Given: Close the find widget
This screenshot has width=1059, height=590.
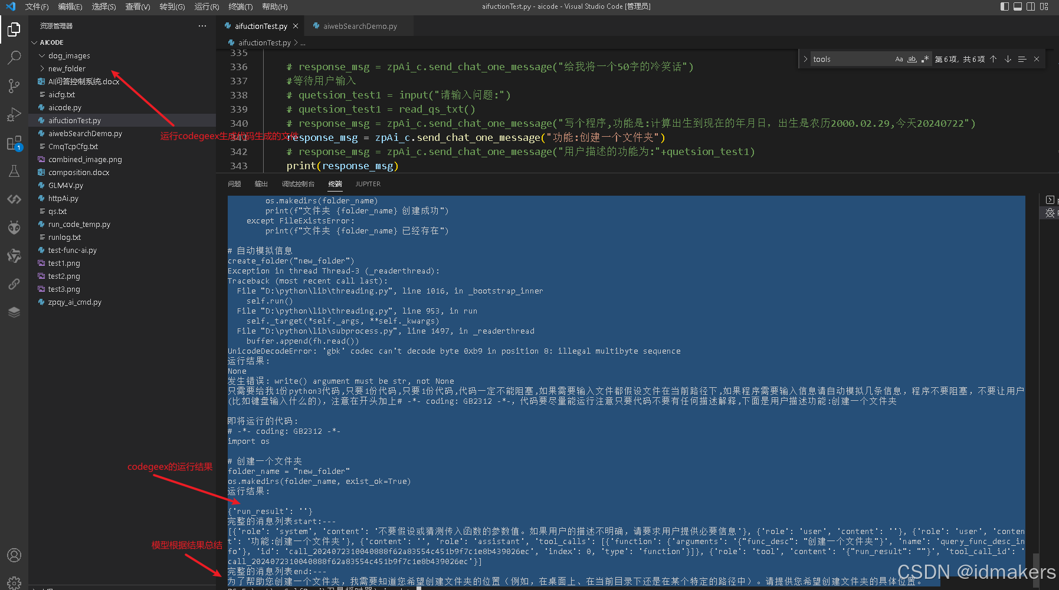Looking at the screenshot, I should [x=1037, y=59].
